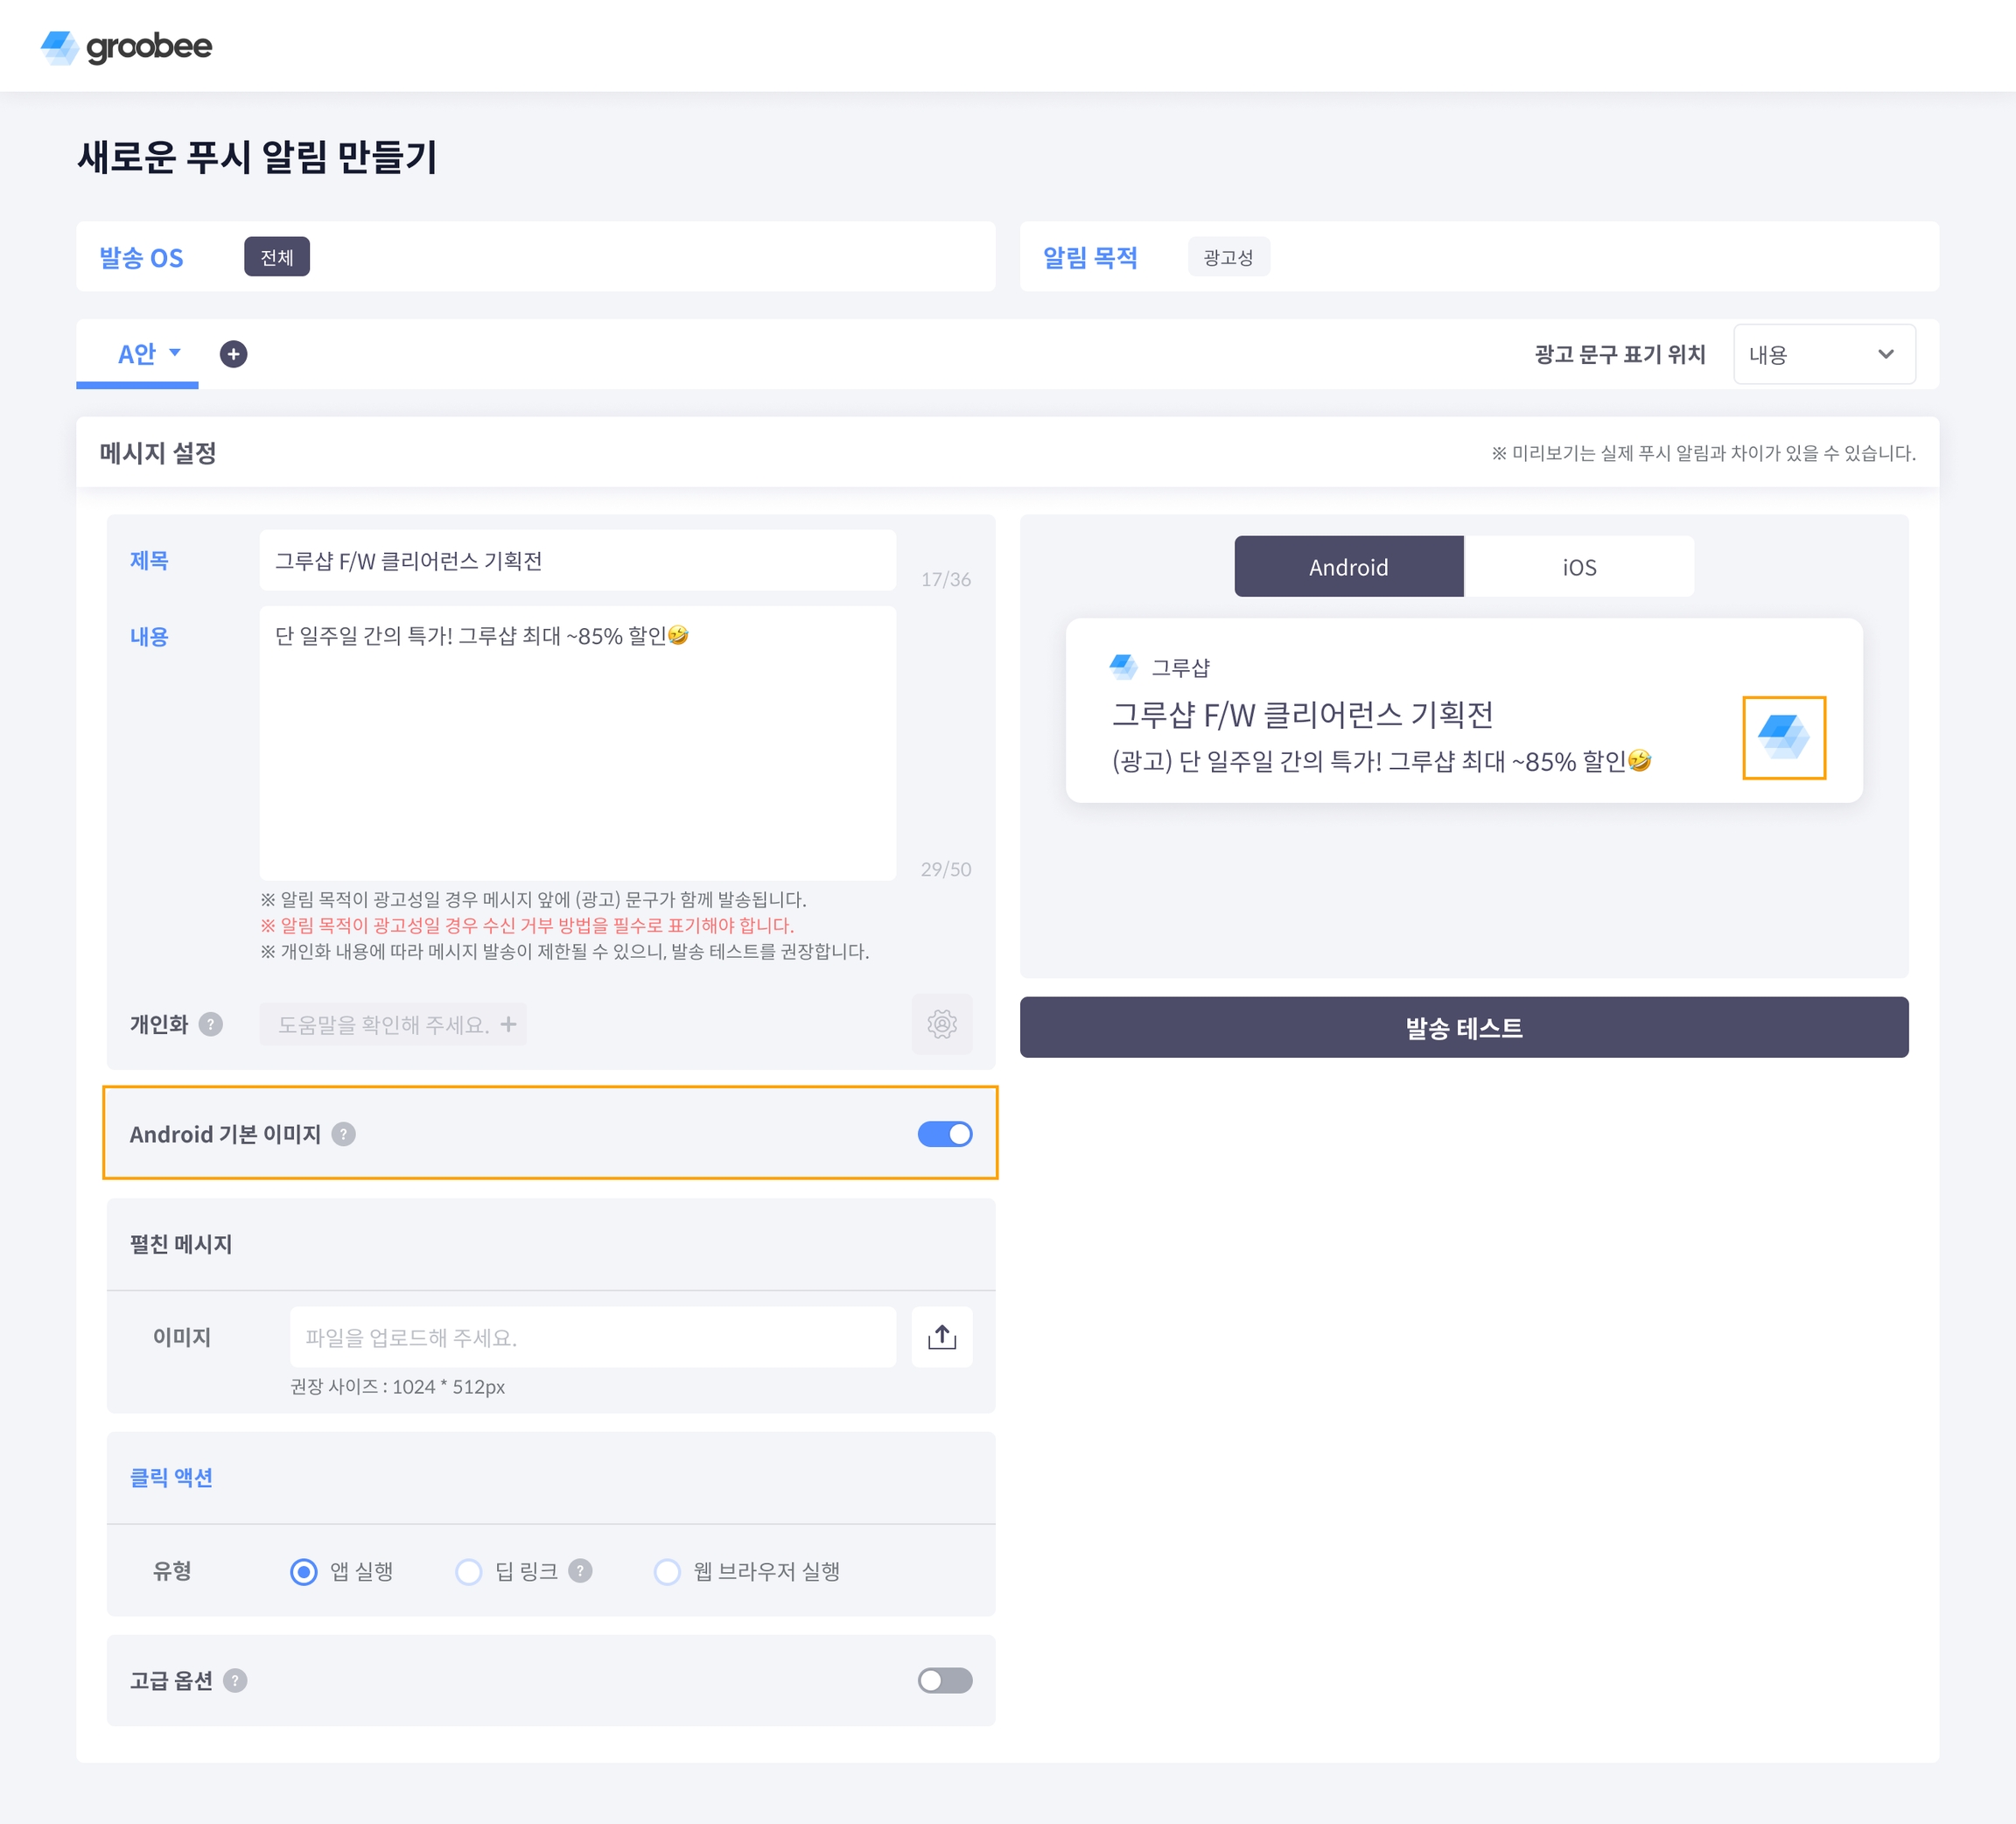2016x1824 pixels.
Task: Open help icon next to 개인화
Action: tap(210, 1024)
